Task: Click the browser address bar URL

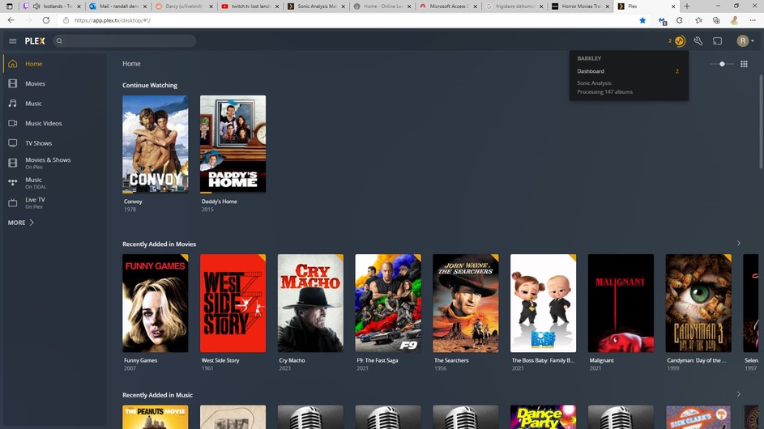Action: [x=112, y=20]
